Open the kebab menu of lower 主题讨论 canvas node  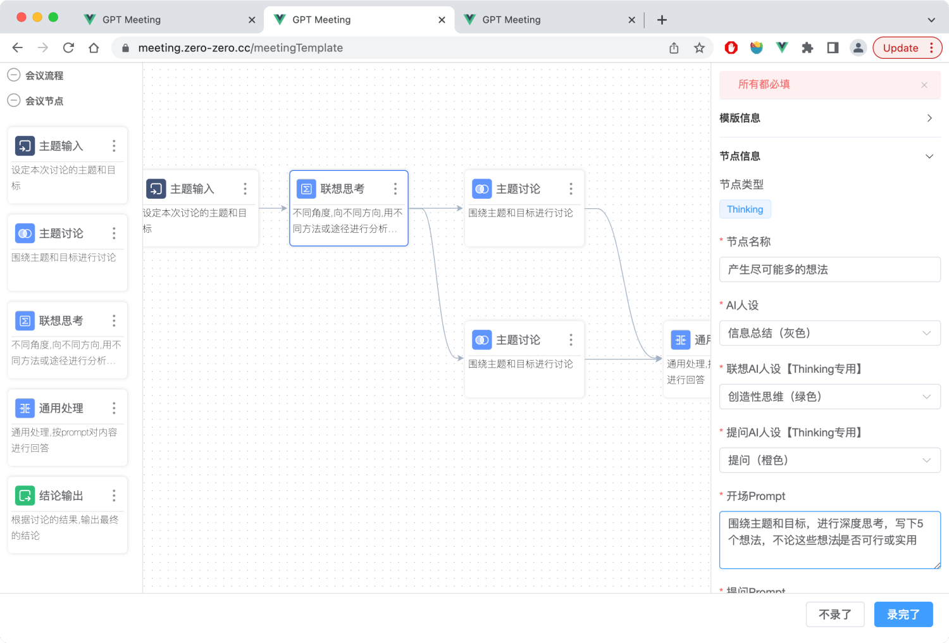click(x=571, y=340)
